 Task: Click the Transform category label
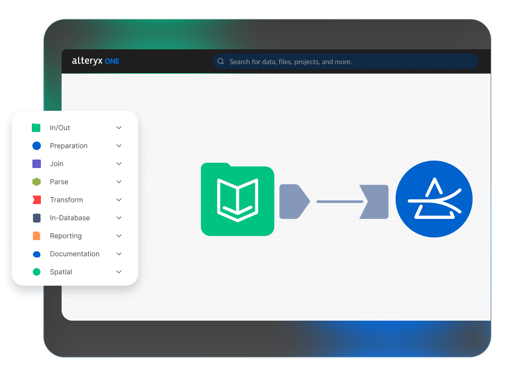66,199
